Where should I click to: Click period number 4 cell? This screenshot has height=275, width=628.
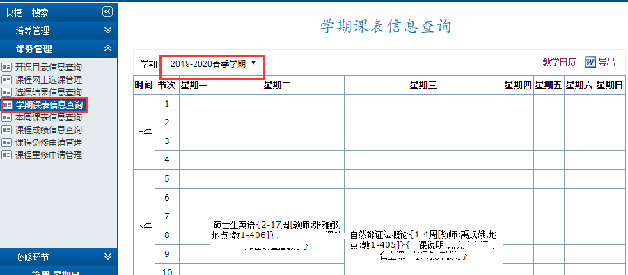tap(167, 160)
